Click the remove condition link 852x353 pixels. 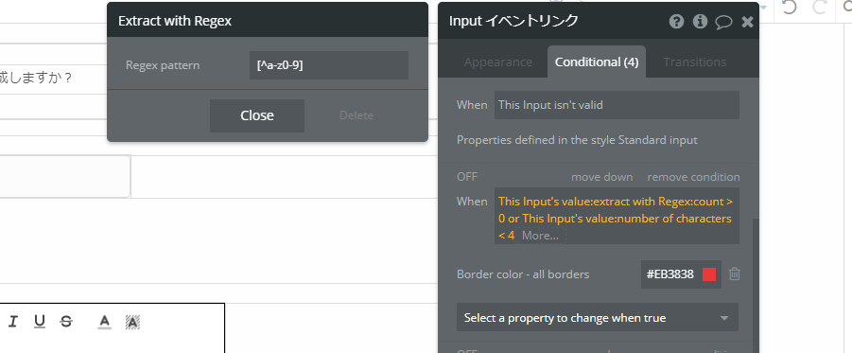[x=693, y=177]
